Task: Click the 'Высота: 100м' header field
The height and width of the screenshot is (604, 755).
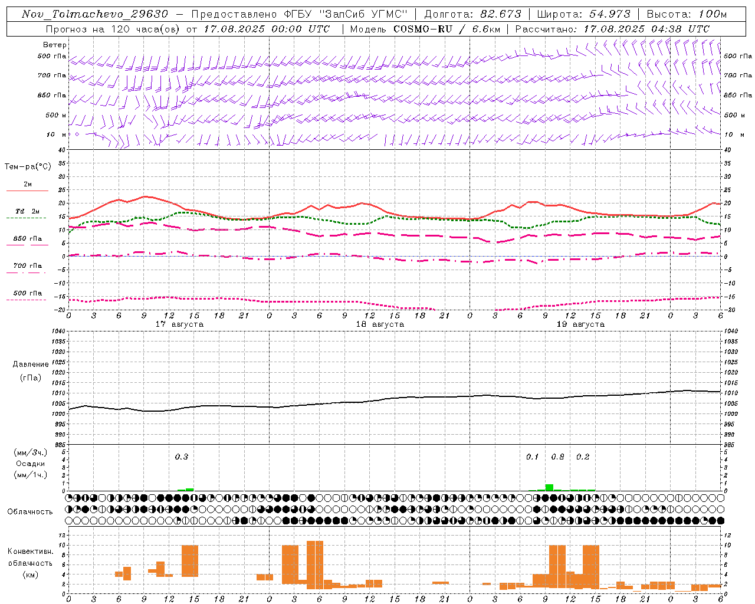Action: 687,14
